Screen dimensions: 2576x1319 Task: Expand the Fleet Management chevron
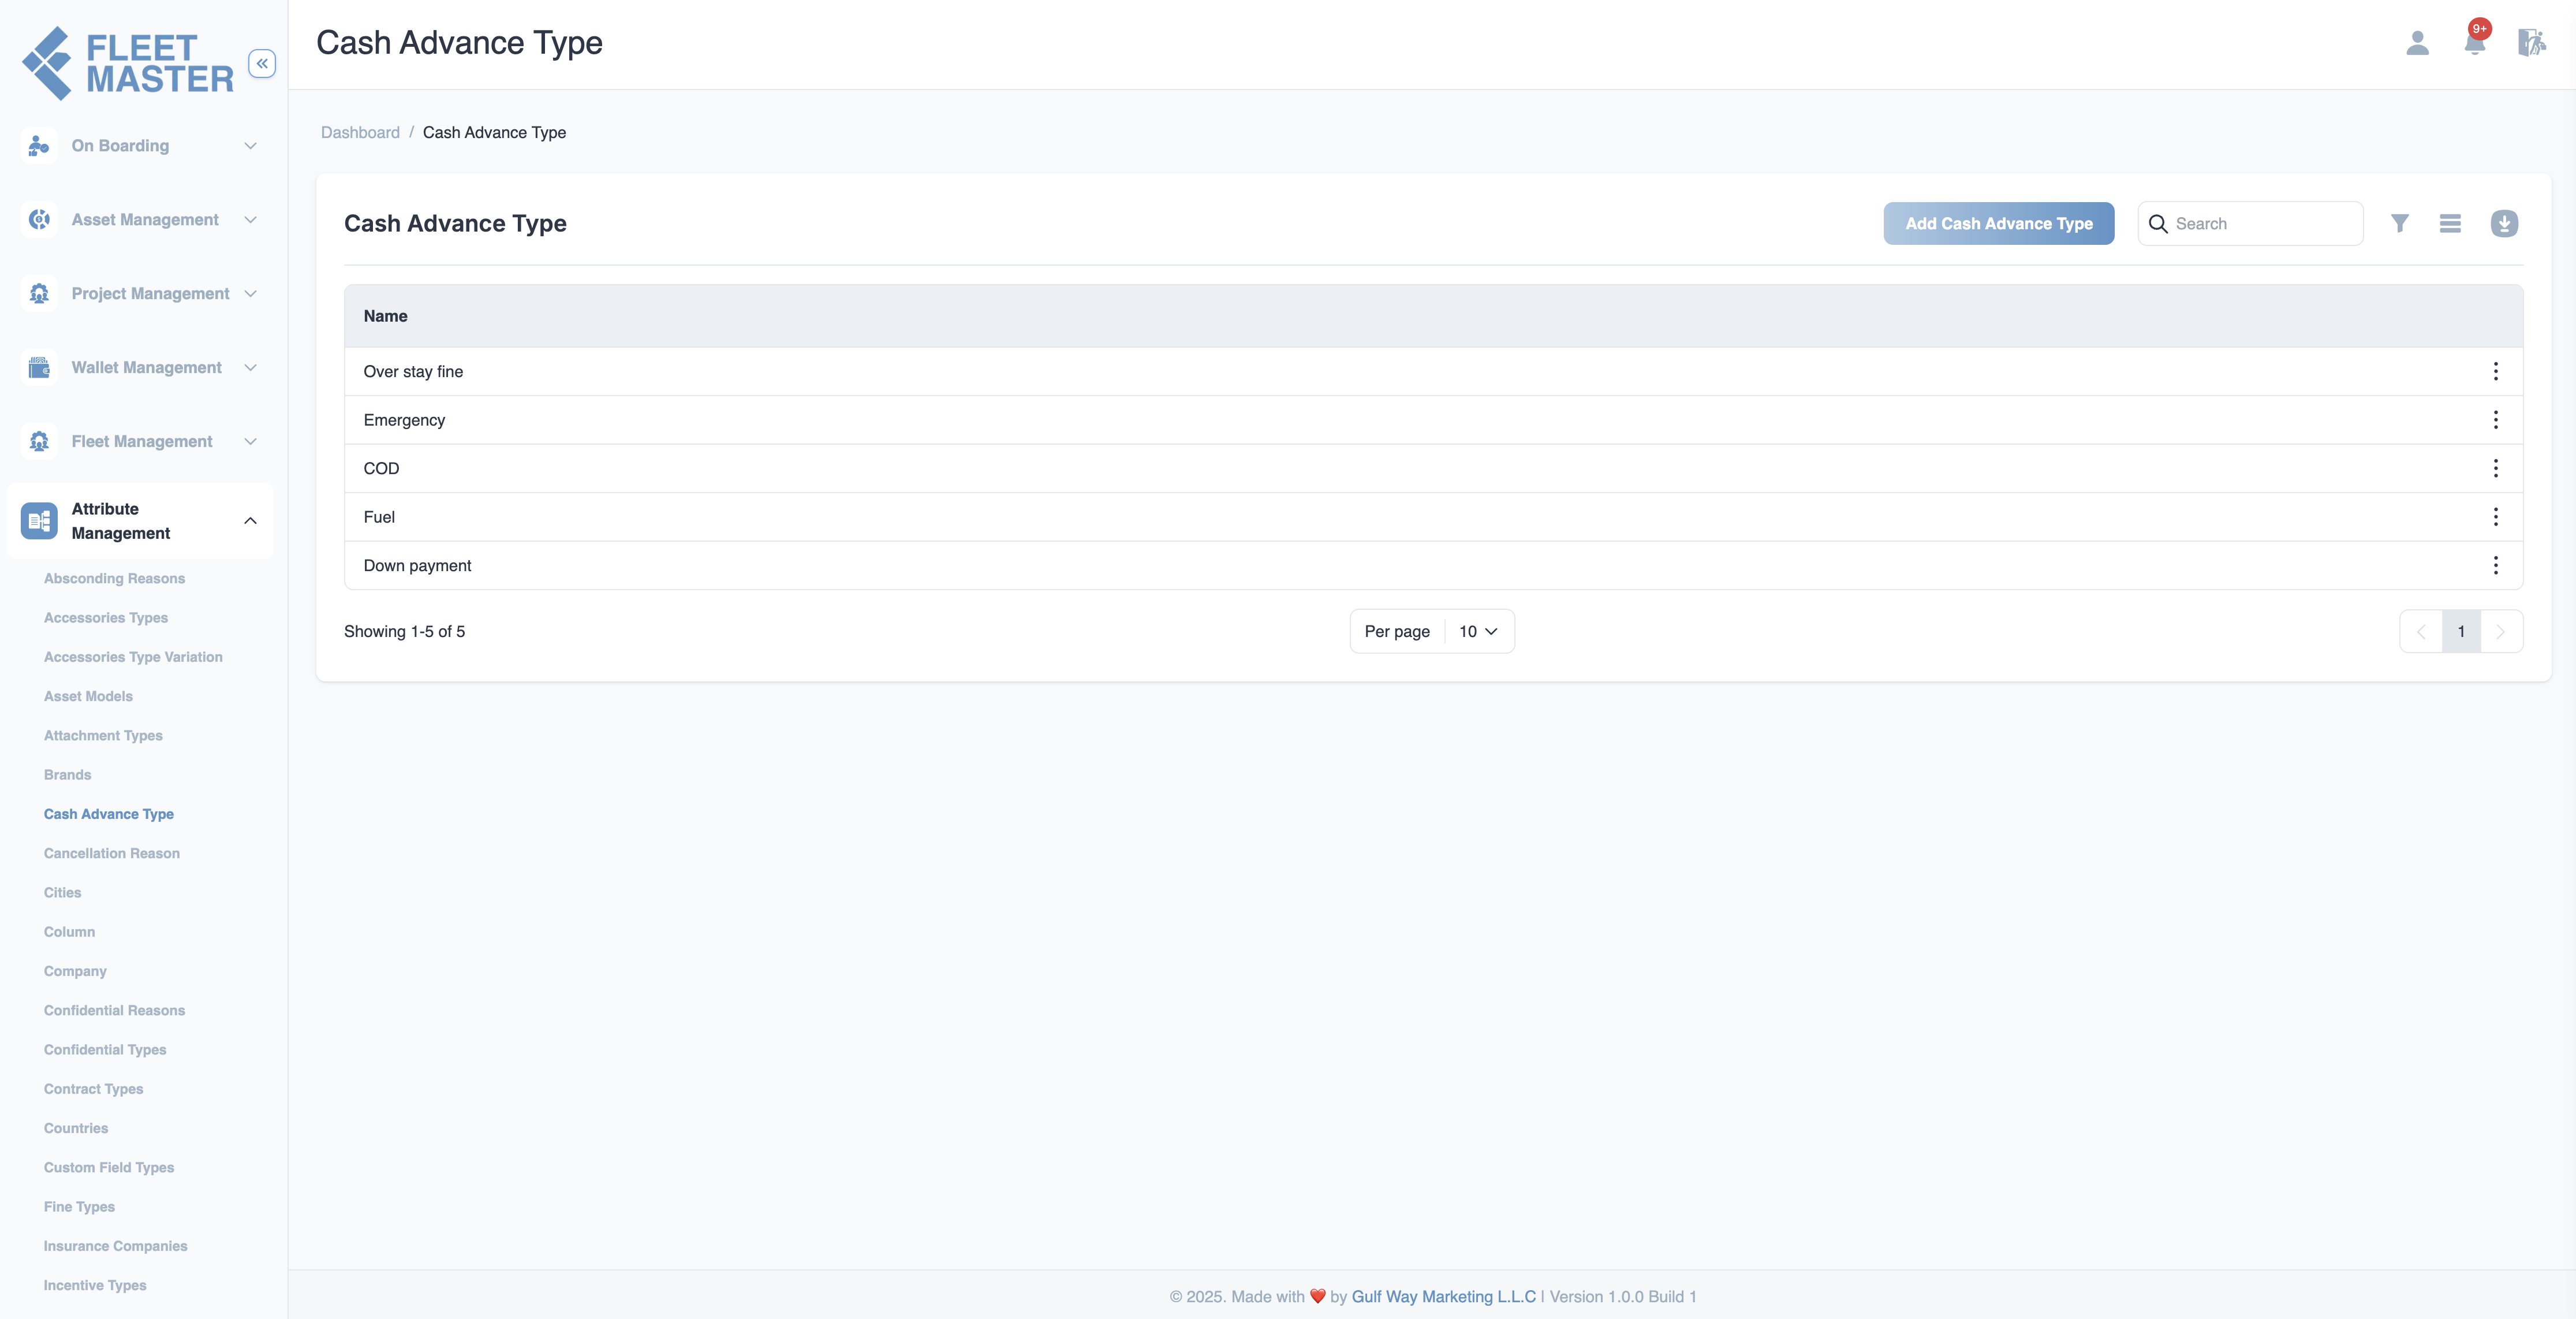click(x=250, y=442)
